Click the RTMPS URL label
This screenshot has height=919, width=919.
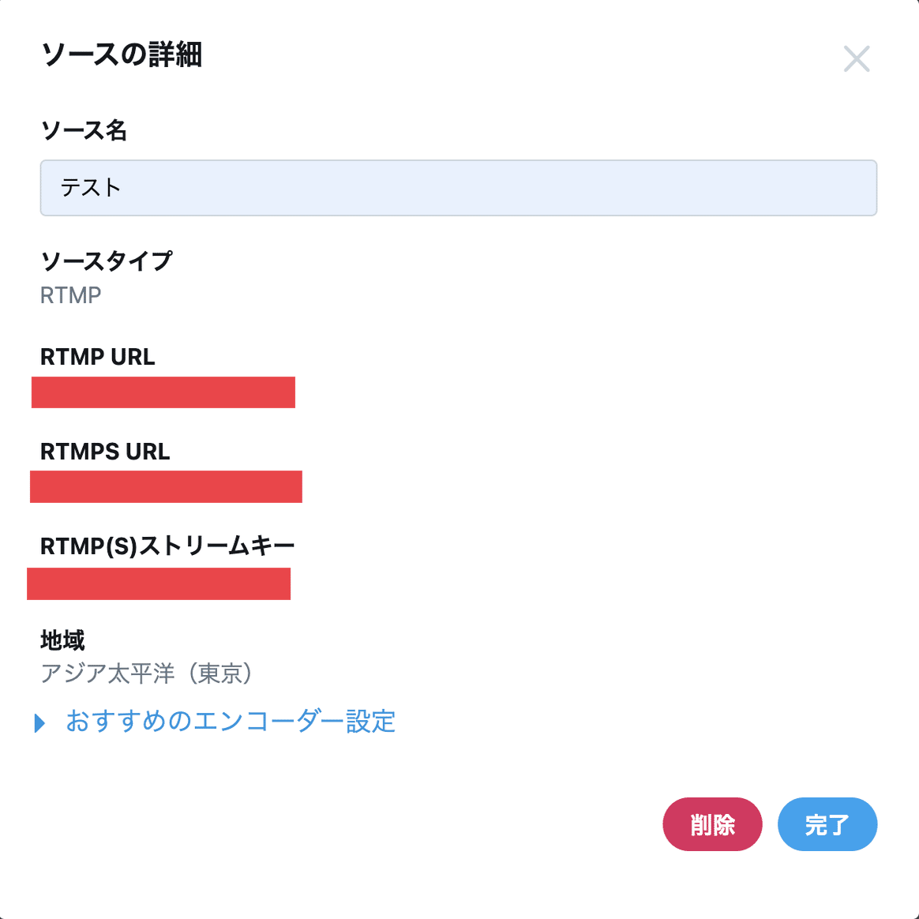click(105, 452)
